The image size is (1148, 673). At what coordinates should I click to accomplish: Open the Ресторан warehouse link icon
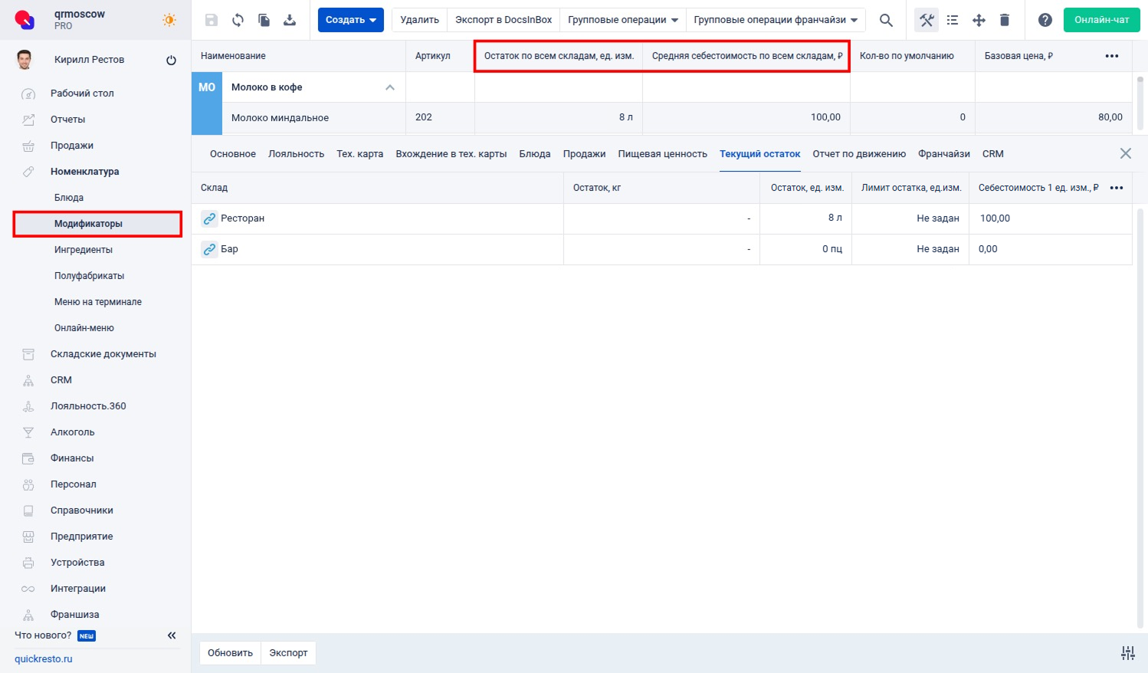[209, 218]
